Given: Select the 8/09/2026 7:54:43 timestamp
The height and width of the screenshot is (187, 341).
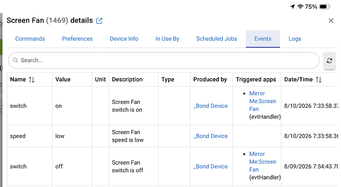Looking at the screenshot, I should pyautogui.click(x=311, y=167).
